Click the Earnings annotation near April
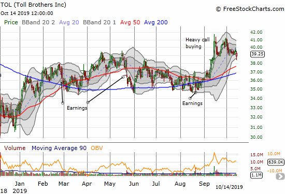Viewport: 285px width, 194px height. [x=77, y=108]
